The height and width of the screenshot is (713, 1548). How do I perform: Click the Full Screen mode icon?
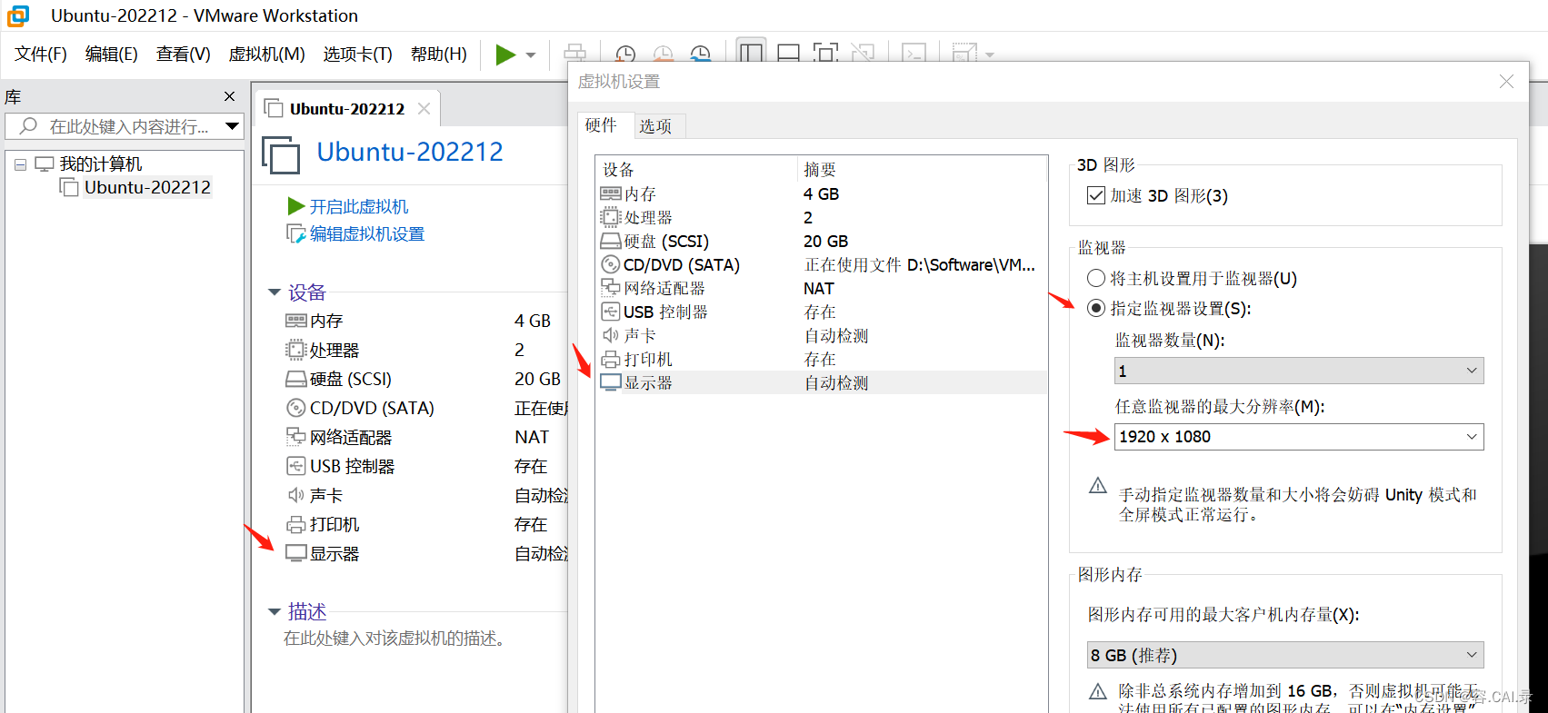click(825, 54)
